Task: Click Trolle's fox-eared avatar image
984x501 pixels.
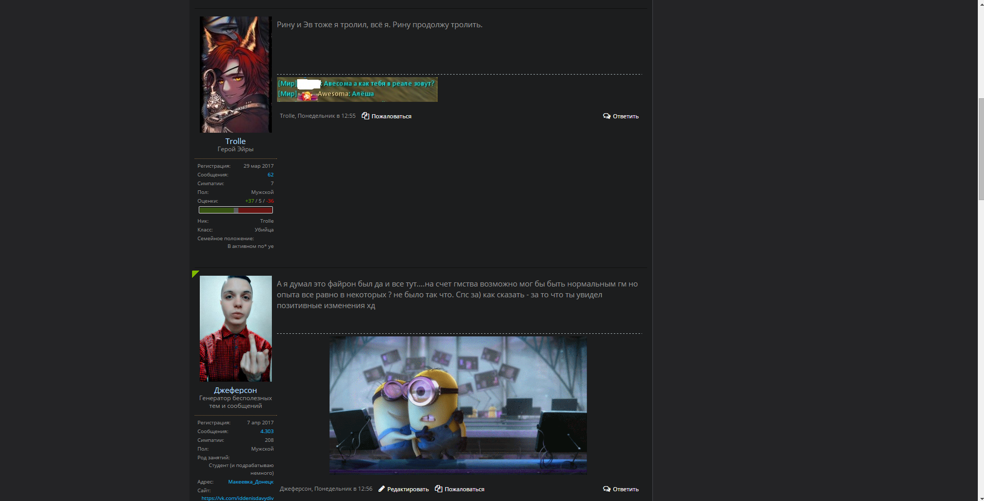Action: 235,75
